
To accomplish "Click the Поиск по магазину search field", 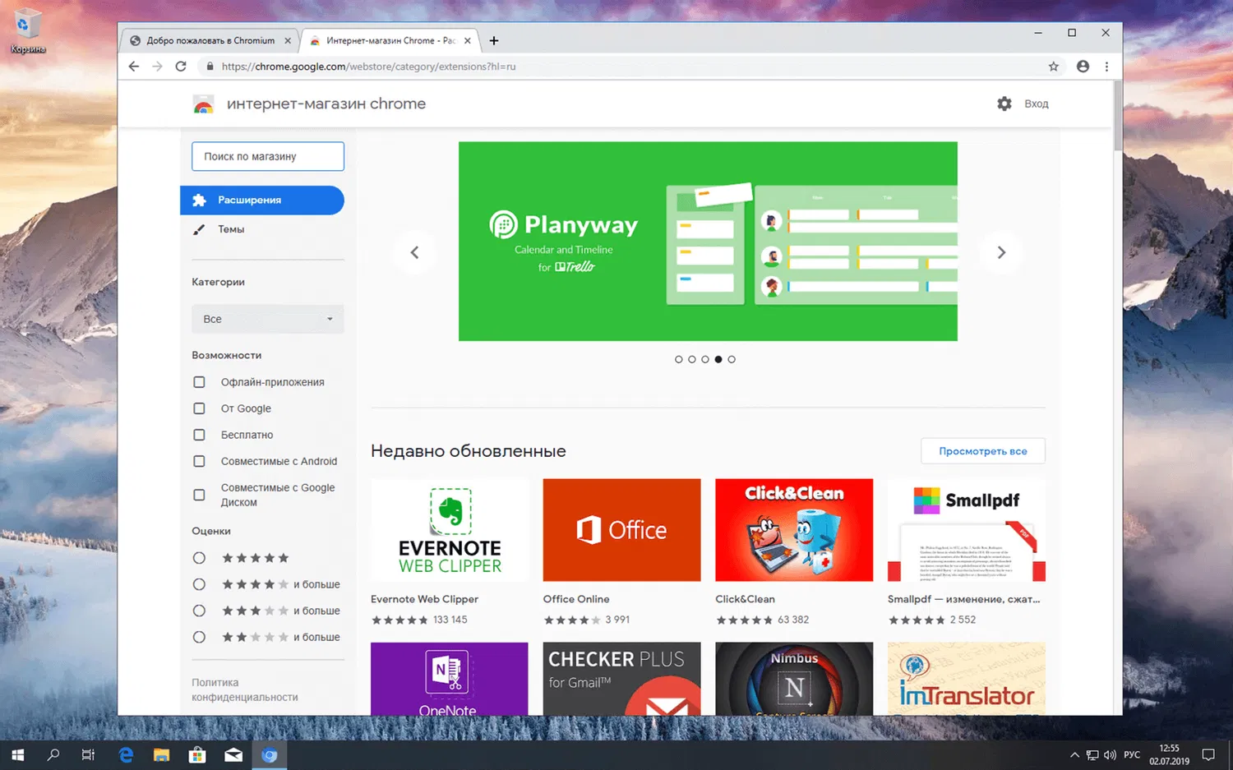I will pyautogui.click(x=268, y=156).
